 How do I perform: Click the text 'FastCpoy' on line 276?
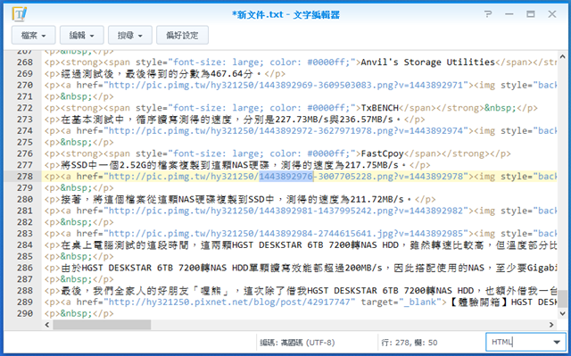tap(382, 153)
